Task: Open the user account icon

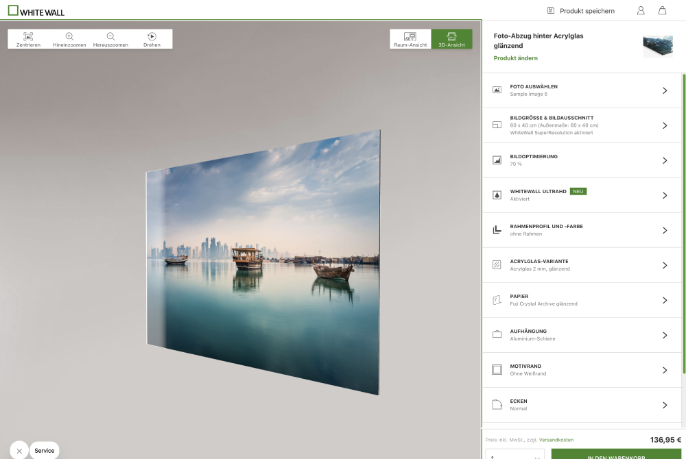Action: pyautogui.click(x=641, y=10)
